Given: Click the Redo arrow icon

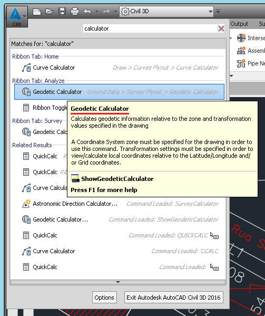Looking at the screenshot, I should 106,11.
